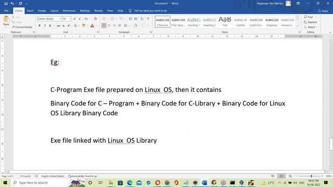Share the document with Share button
Viewport: 333px width, 187px height.
click(x=323, y=11)
